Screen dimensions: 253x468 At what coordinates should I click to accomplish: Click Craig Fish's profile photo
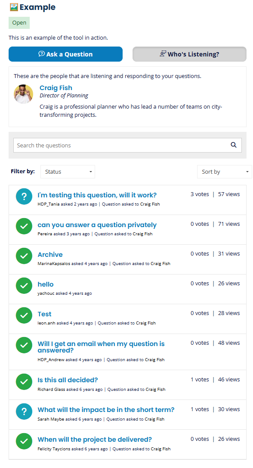23,94
